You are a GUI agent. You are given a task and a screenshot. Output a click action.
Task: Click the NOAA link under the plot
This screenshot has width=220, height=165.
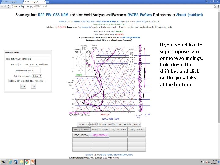105,119
